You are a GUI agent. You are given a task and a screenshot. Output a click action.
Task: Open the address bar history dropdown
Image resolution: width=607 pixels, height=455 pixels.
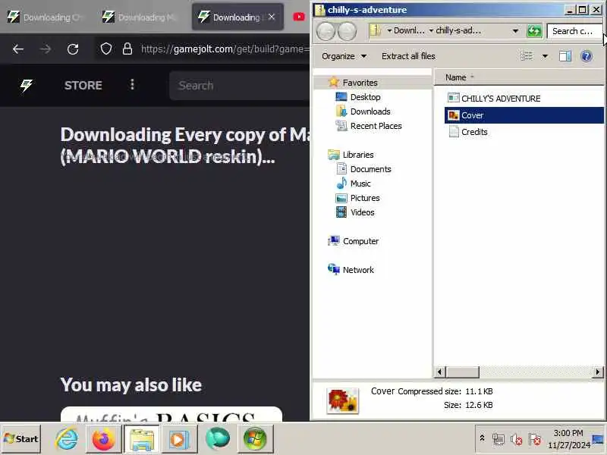(515, 31)
